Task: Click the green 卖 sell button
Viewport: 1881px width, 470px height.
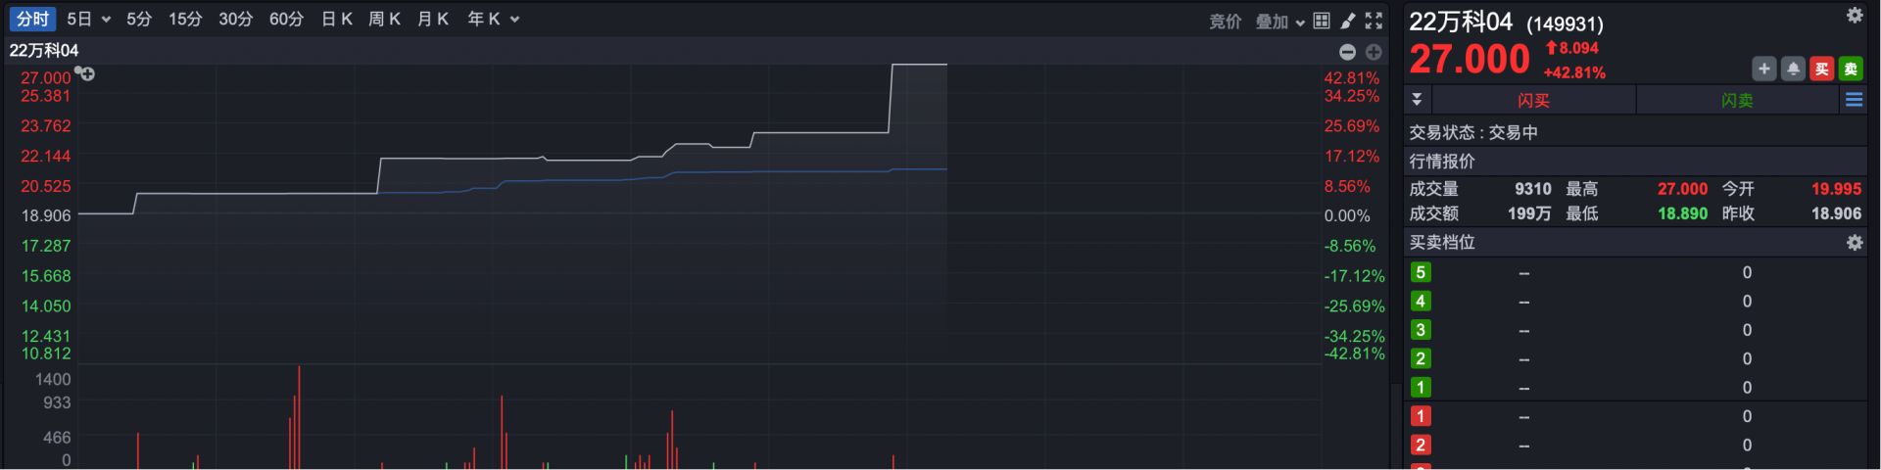Action: [x=1850, y=69]
